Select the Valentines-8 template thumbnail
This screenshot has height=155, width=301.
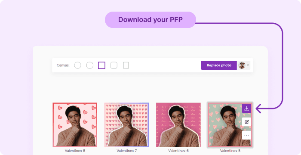point(75,125)
